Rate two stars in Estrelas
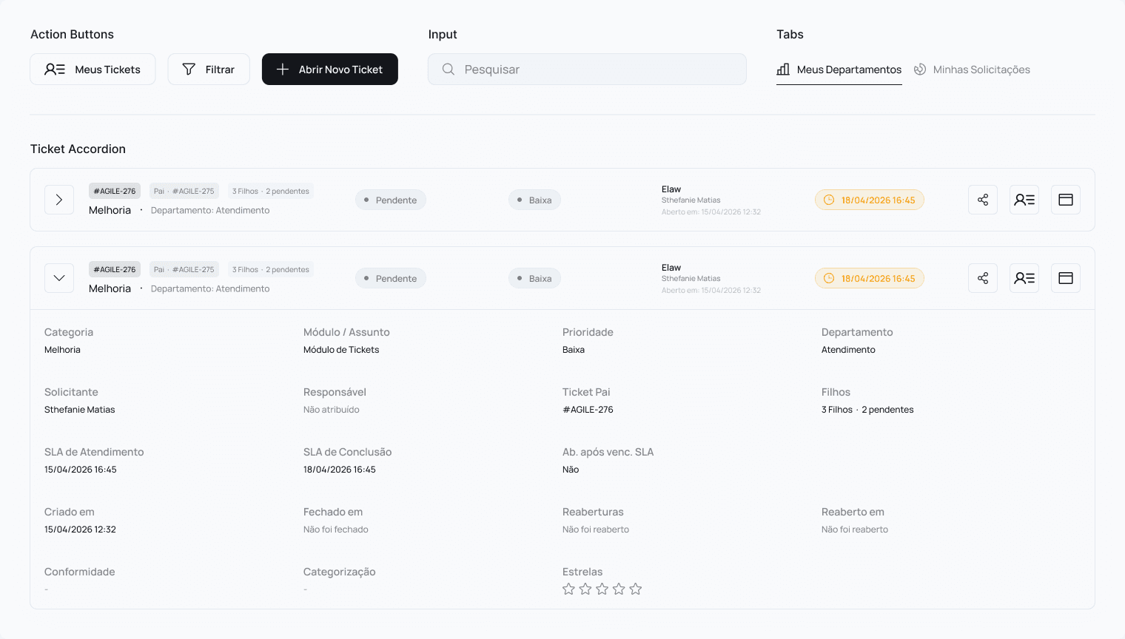Screen dimensions: 1125x639 tap(585, 589)
